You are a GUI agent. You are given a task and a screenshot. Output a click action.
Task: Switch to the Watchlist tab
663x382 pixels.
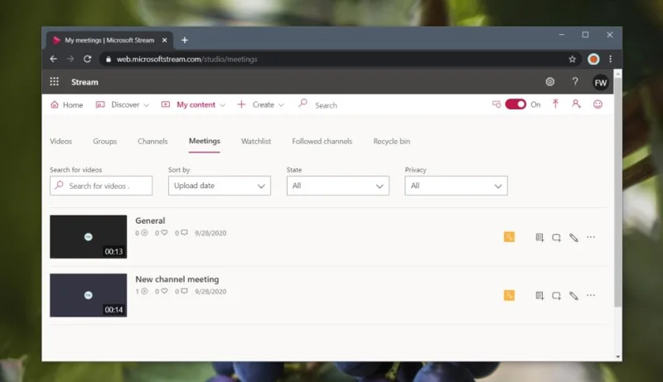tap(256, 141)
